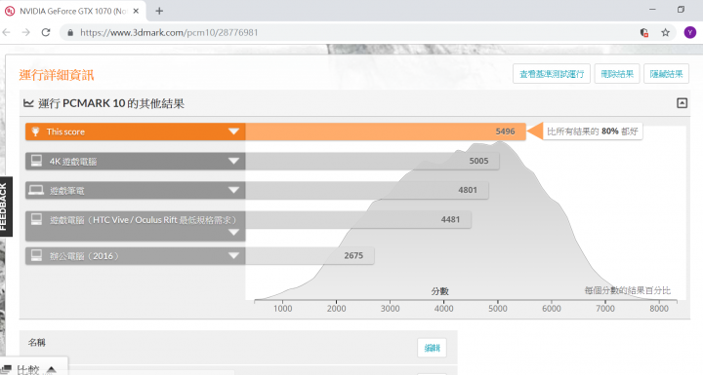The height and width of the screenshot is (375, 703).
Task: Open a new browser tab with plus
Action: (159, 11)
